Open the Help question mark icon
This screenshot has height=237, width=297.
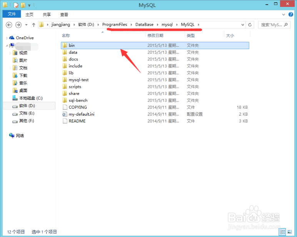click(x=291, y=15)
